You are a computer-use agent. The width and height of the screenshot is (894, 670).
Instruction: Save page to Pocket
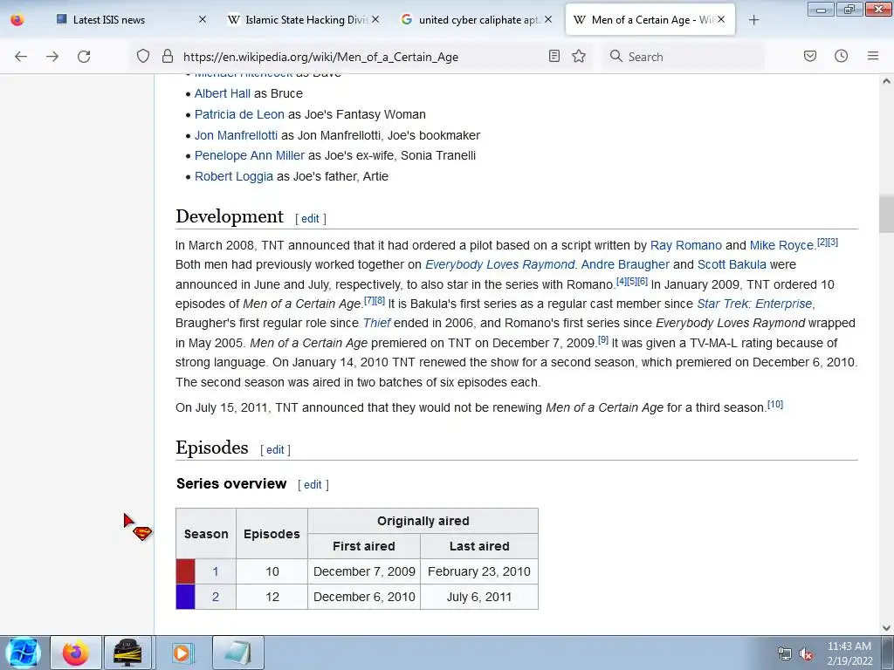coord(809,56)
